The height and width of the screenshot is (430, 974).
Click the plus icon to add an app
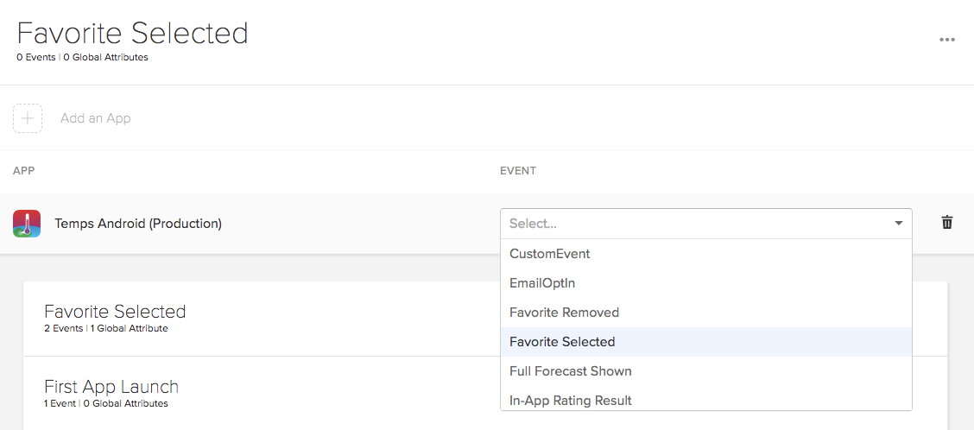click(x=28, y=118)
